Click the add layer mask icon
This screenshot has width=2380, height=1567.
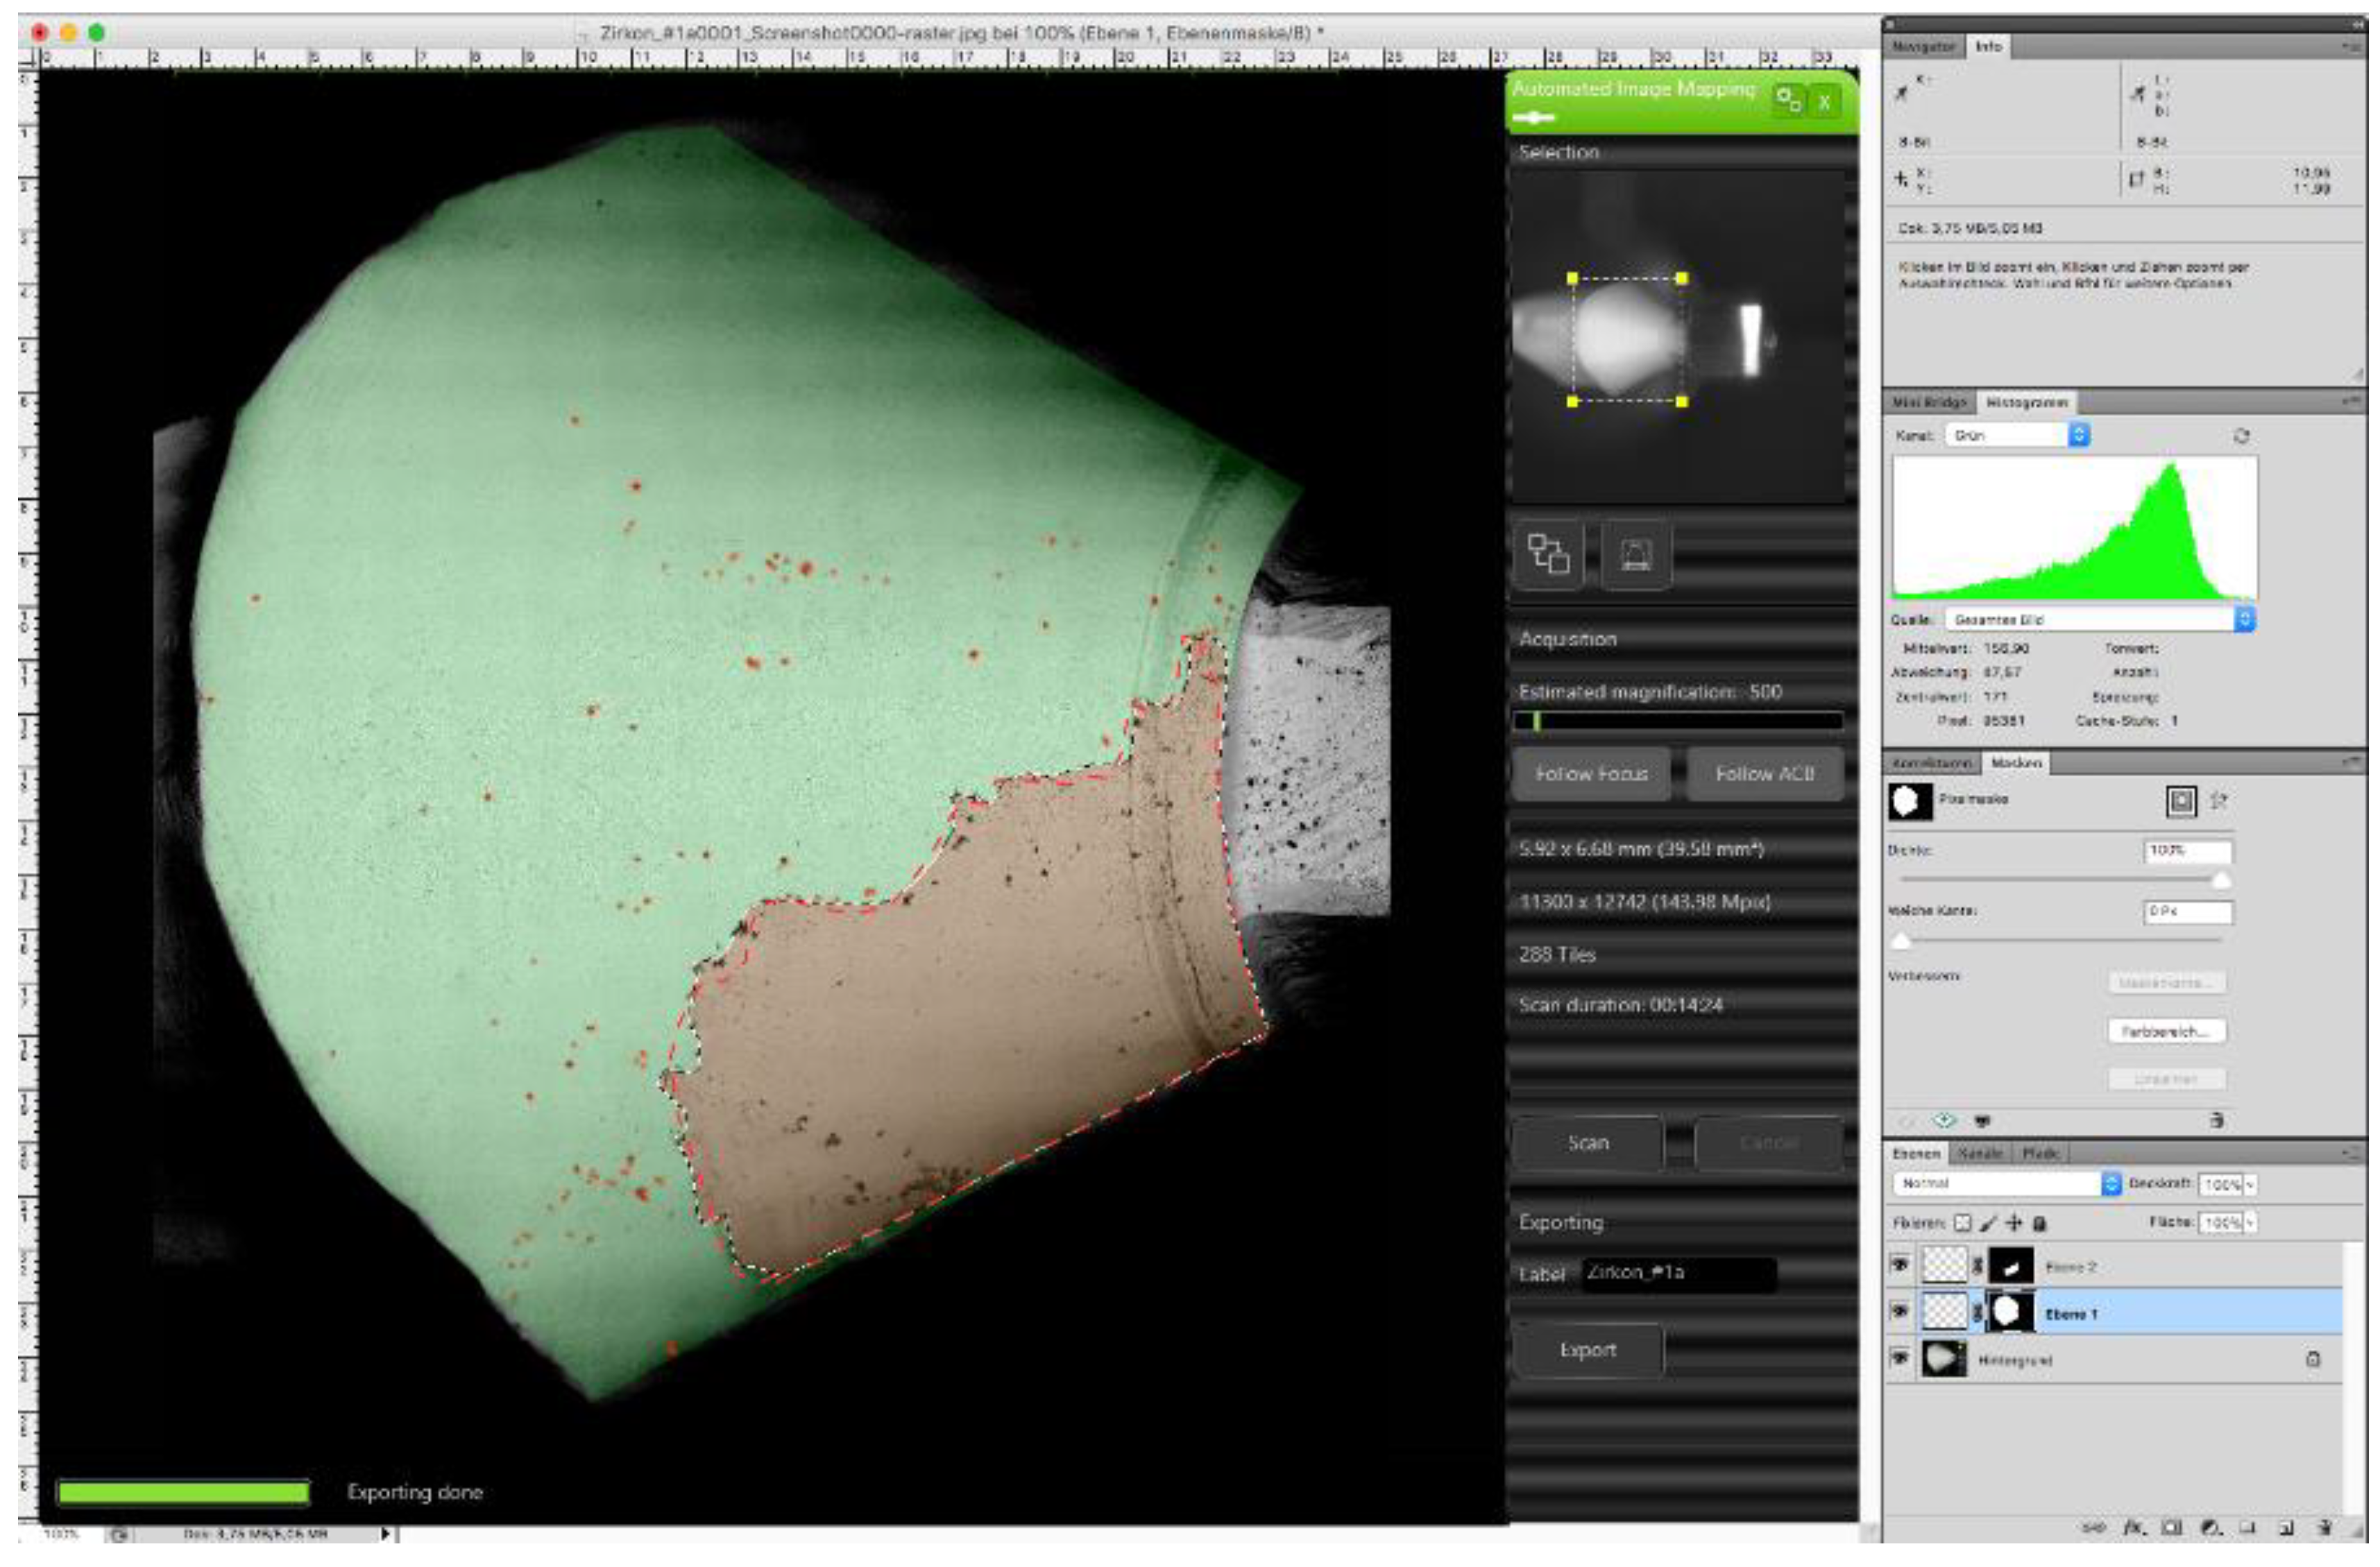coord(2172,1528)
